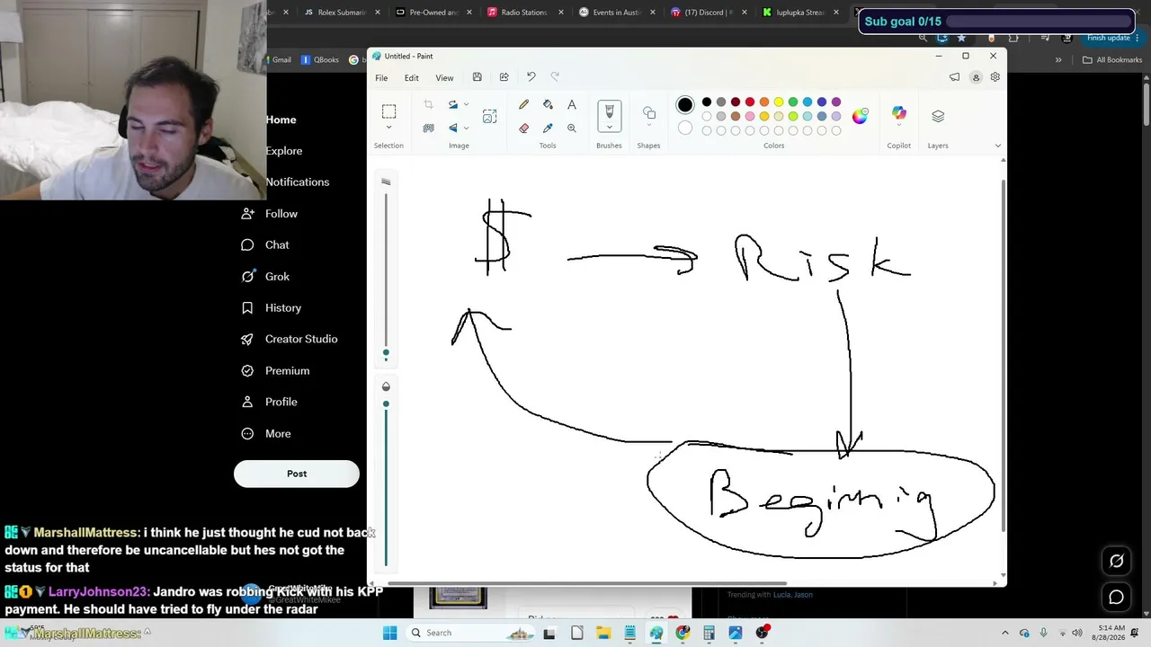Pick the green color swatch
1151x647 pixels.
(793, 102)
